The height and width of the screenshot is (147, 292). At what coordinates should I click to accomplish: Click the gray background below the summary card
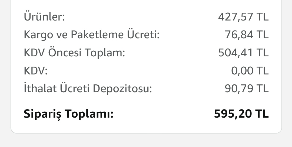(x=146, y=141)
